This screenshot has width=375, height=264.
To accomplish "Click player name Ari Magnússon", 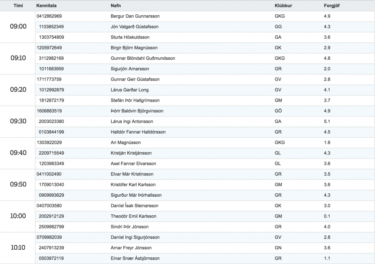I will [126, 142].
